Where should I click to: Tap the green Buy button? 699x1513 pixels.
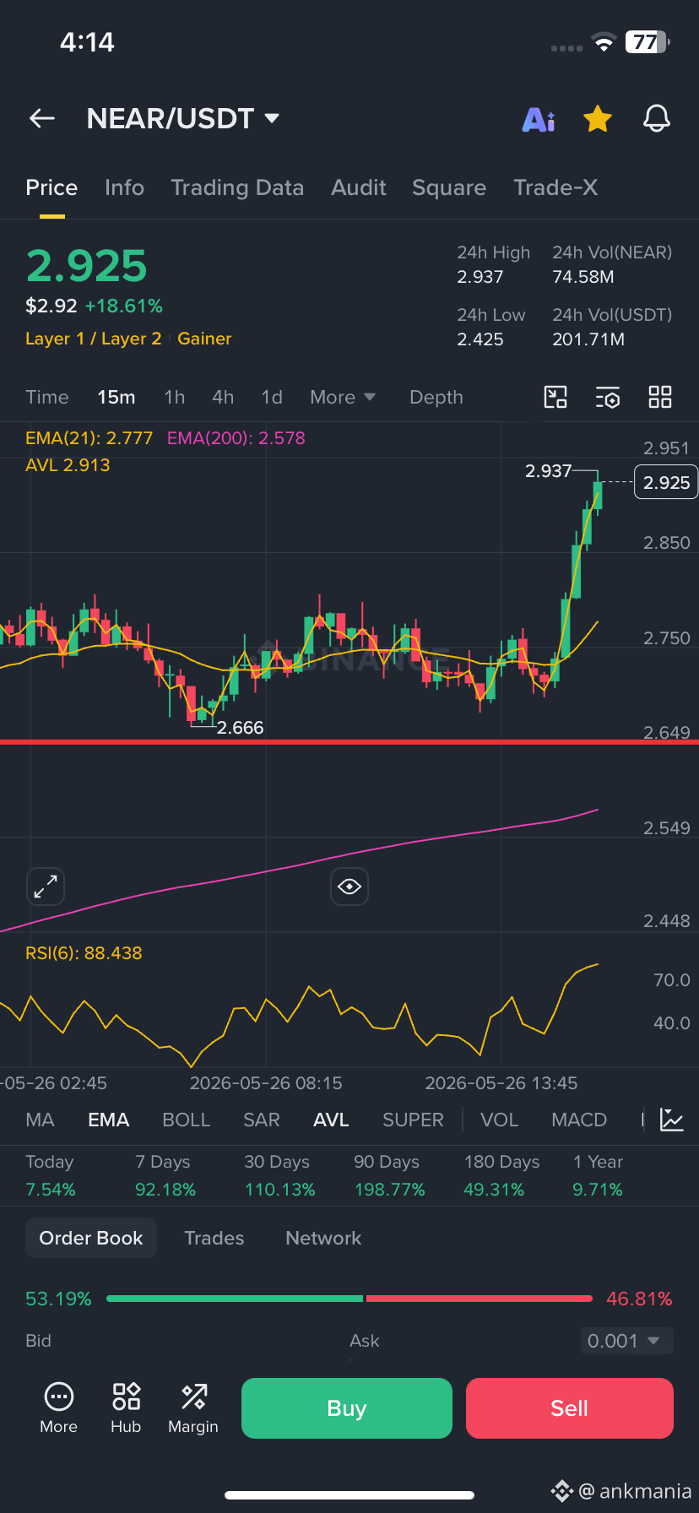click(x=347, y=1408)
